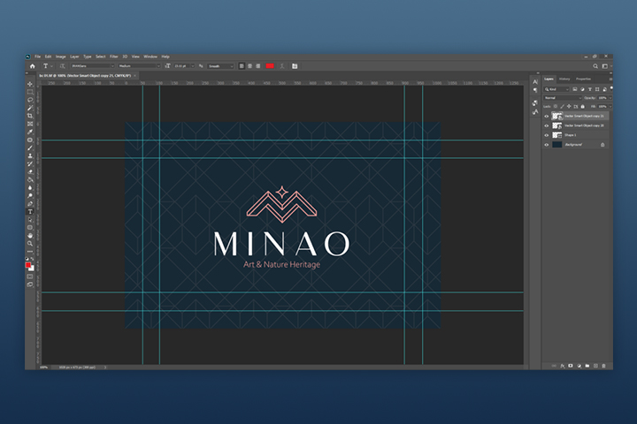The width and height of the screenshot is (637, 424).
Task: Select the Gradient tool
Action: [30, 179]
